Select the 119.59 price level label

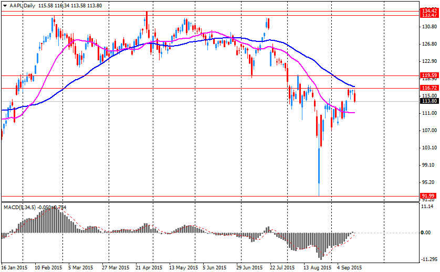click(x=429, y=75)
